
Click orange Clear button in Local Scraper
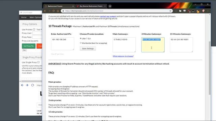(39, 46)
